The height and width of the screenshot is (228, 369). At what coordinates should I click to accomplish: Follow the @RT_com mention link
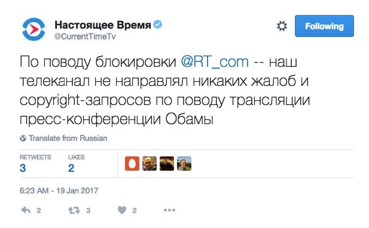point(215,61)
